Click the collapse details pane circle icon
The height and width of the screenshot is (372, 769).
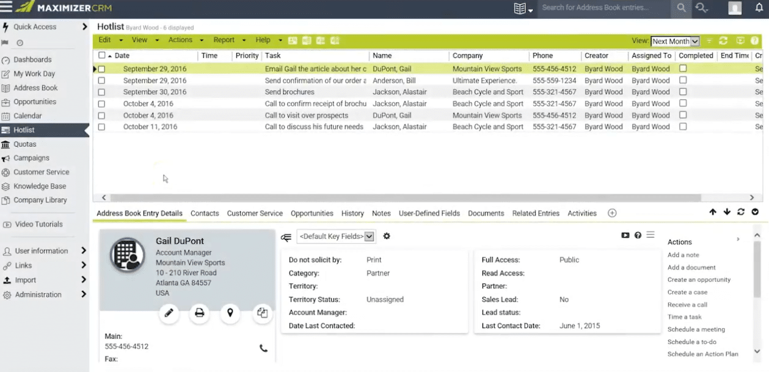(x=755, y=212)
